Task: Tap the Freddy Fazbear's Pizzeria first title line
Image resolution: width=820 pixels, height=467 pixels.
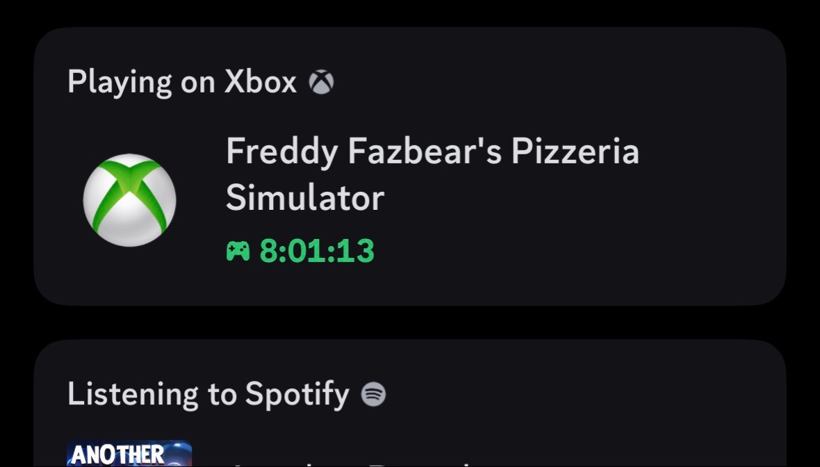Action: tap(432, 151)
